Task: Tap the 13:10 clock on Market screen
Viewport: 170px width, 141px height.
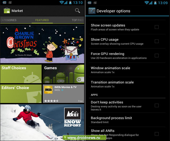Action: tap(78, 3)
